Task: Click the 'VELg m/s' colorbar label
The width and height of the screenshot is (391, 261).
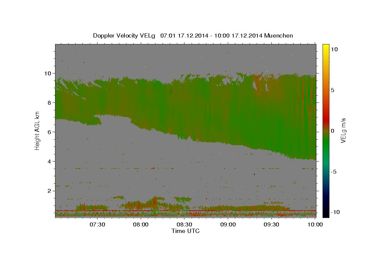Action: pyautogui.click(x=343, y=130)
